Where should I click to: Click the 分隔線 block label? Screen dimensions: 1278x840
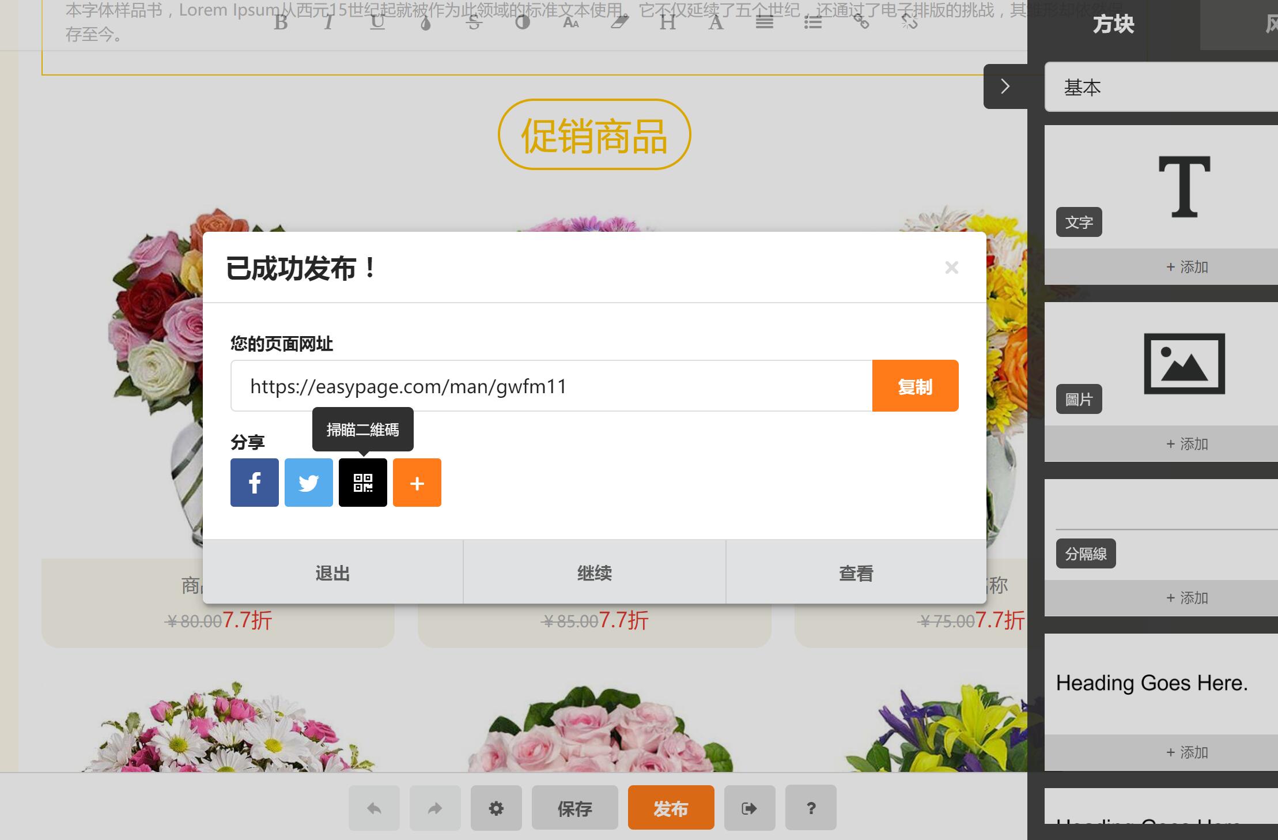(x=1086, y=553)
